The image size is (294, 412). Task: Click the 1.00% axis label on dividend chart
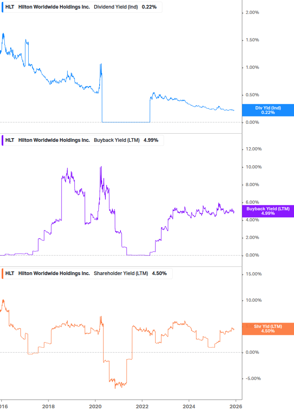252,68
